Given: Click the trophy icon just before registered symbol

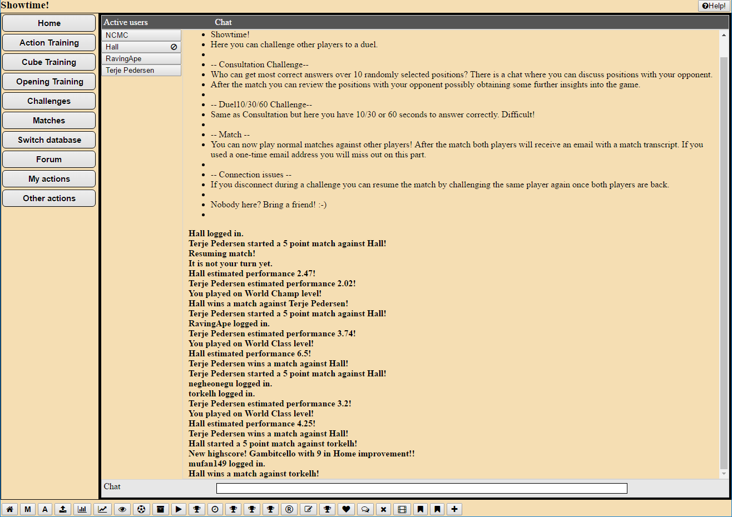Looking at the screenshot, I should [x=271, y=509].
